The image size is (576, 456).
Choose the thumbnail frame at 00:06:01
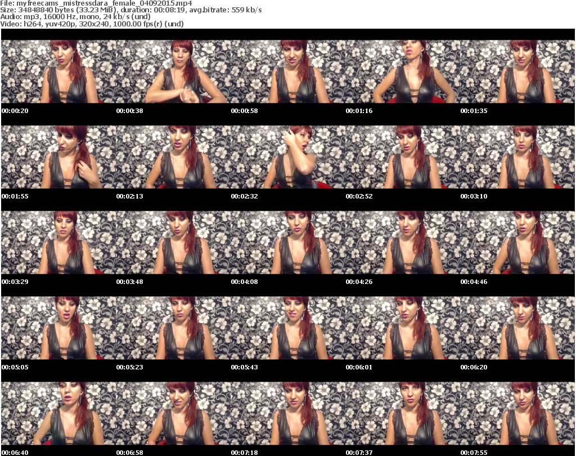pyautogui.click(x=403, y=328)
